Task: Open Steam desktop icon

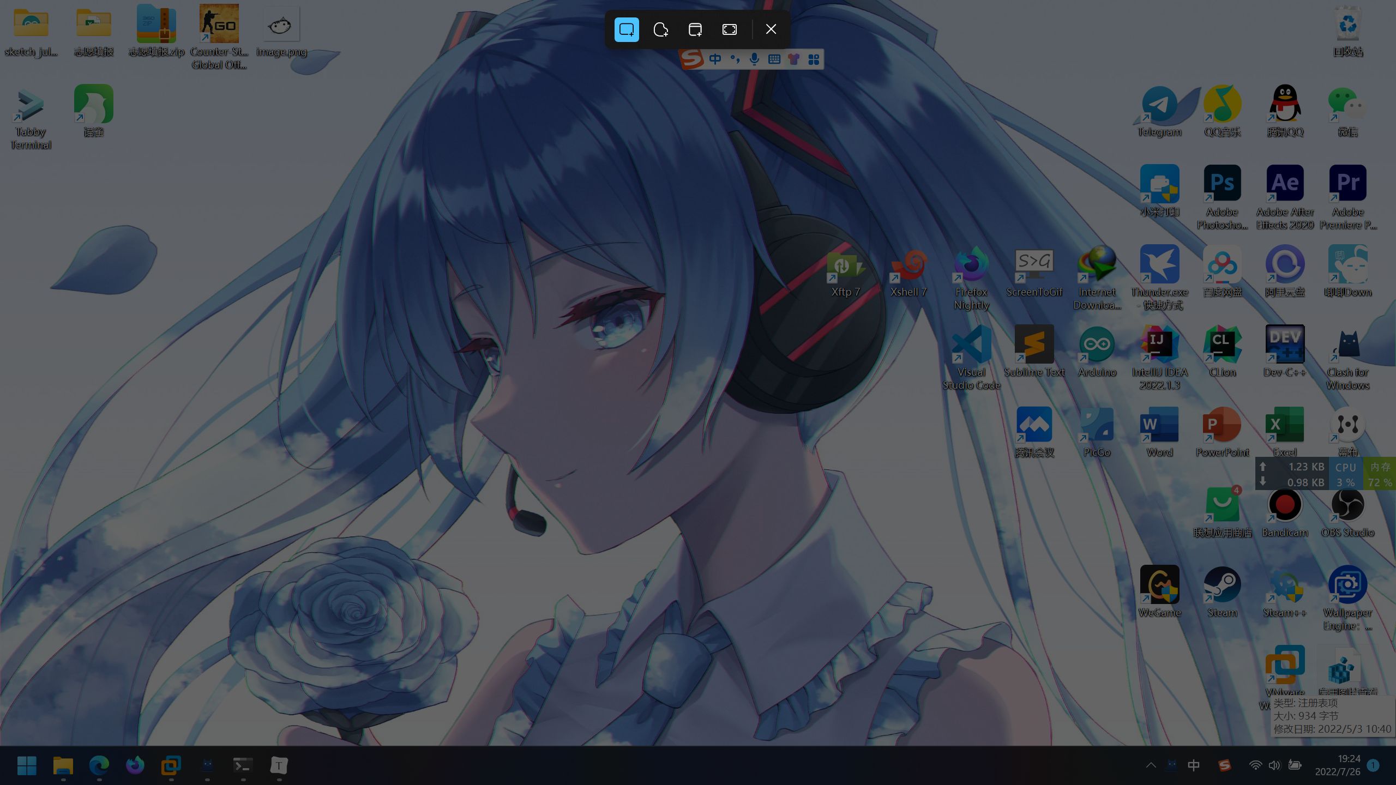Action: click(1222, 585)
